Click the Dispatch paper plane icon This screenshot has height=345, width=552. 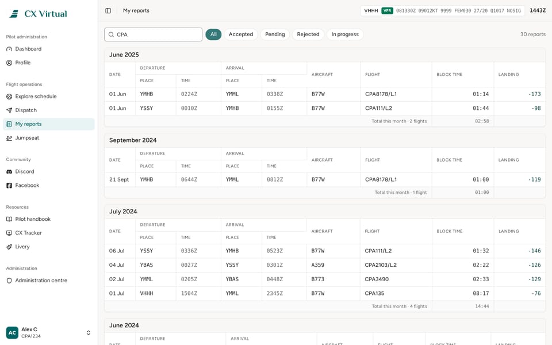click(9, 110)
